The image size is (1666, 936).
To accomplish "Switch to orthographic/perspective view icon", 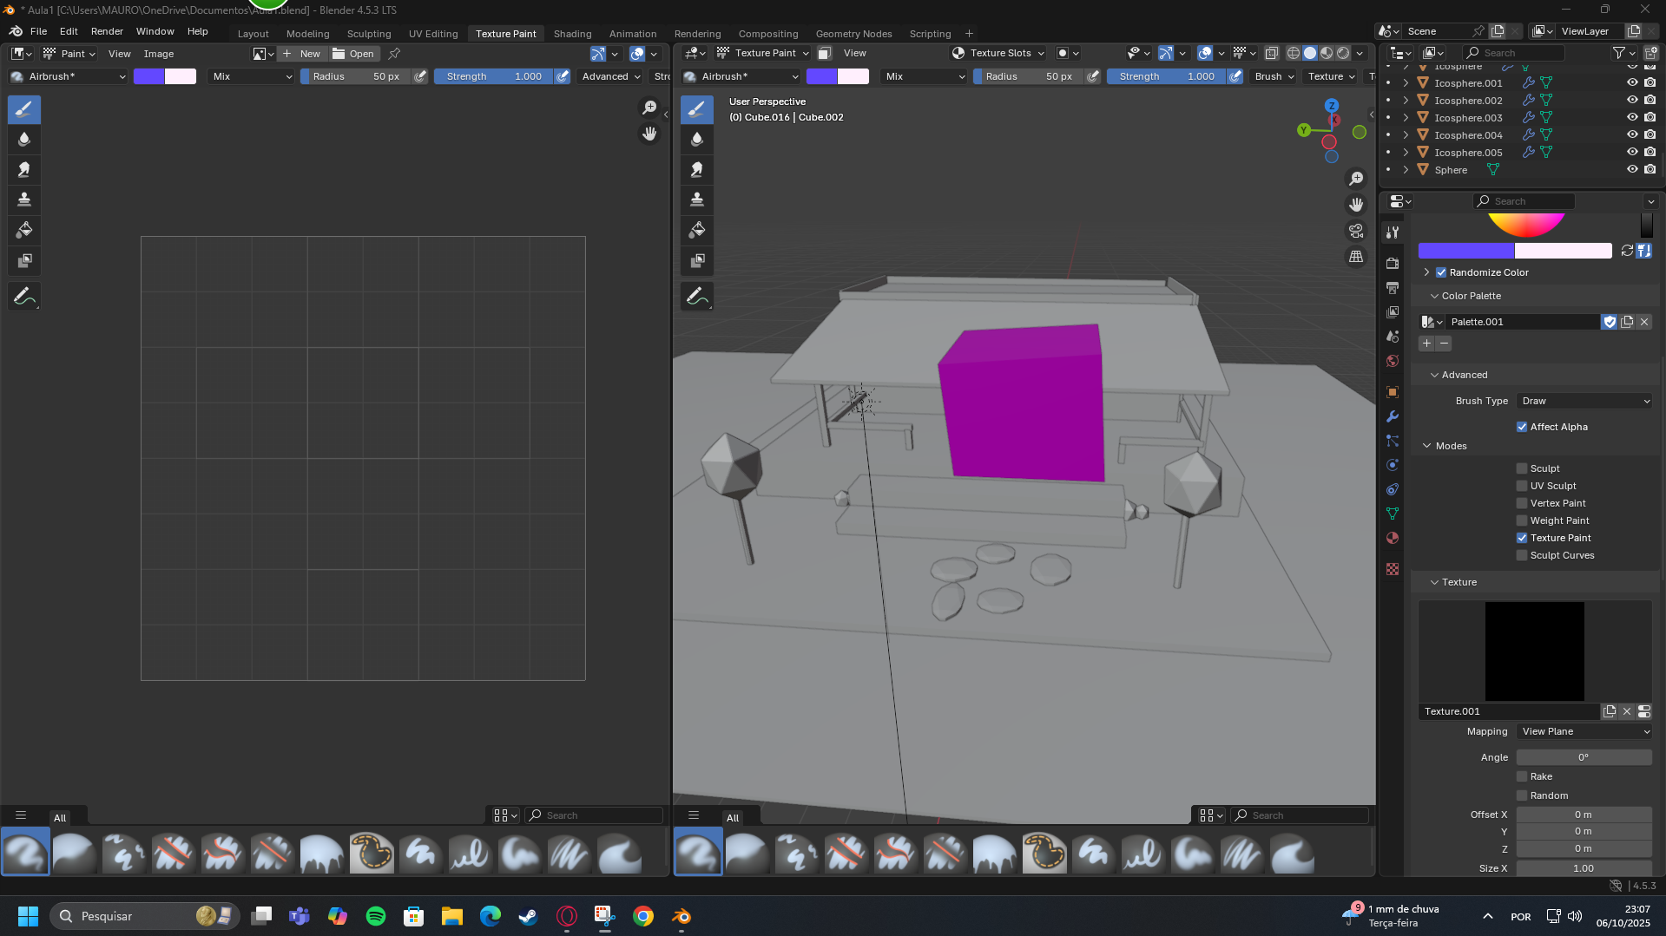I will coord(1355,257).
